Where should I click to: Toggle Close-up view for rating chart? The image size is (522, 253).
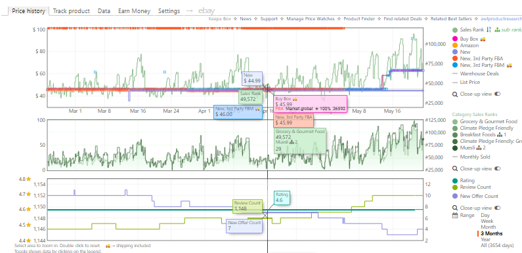[497, 208]
